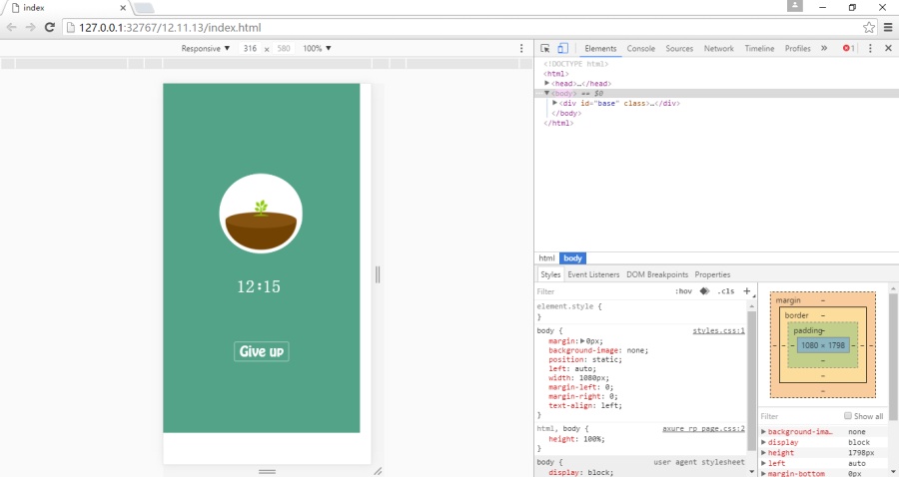Expand the head element node
The height and width of the screenshot is (477, 899).
547,83
